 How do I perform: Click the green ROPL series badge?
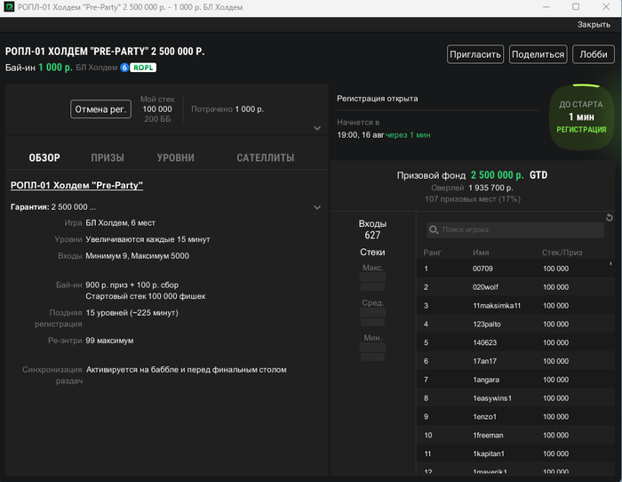[x=143, y=68]
